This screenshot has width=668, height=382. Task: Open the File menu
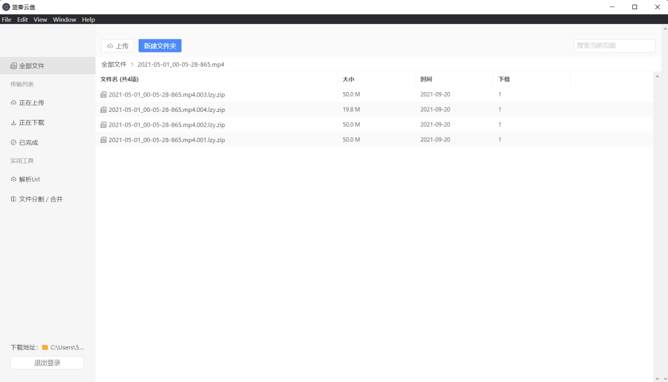click(x=6, y=20)
